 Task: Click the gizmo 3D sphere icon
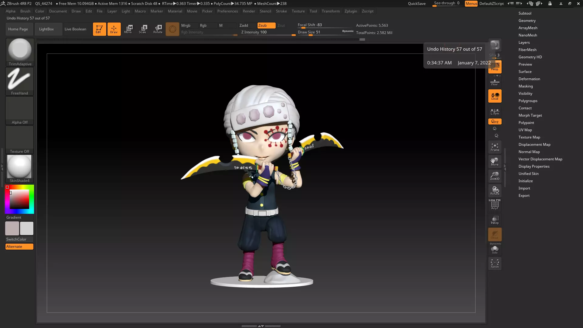172,29
